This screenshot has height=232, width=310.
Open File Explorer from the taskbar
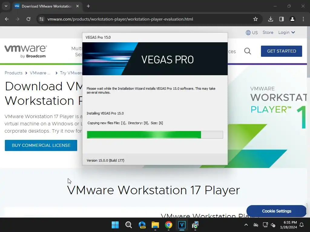155,225
